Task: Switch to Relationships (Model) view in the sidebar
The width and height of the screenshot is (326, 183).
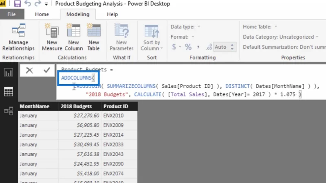Action: [9, 111]
